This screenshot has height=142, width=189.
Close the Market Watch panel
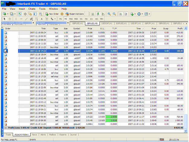(x=33, y=23)
